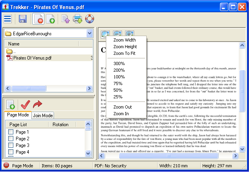Open the hamburger main menu
Viewport: 249px width, 172px height.
7,19
